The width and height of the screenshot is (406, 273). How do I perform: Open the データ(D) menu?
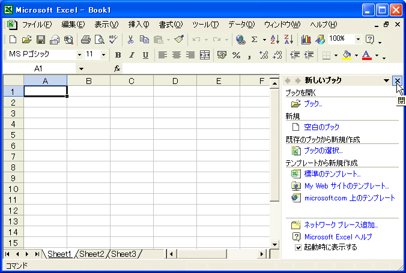241,25
